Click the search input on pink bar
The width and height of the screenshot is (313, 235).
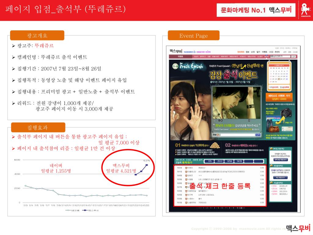pyautogui.click(x=280, y=57)
